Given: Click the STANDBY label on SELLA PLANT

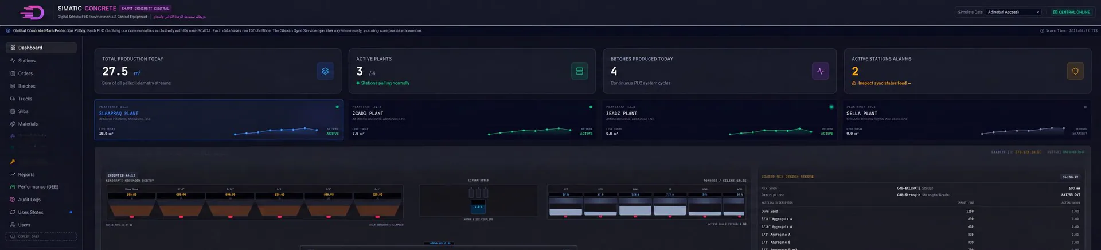Looking at the screenshot, I should coord(1080,134).
